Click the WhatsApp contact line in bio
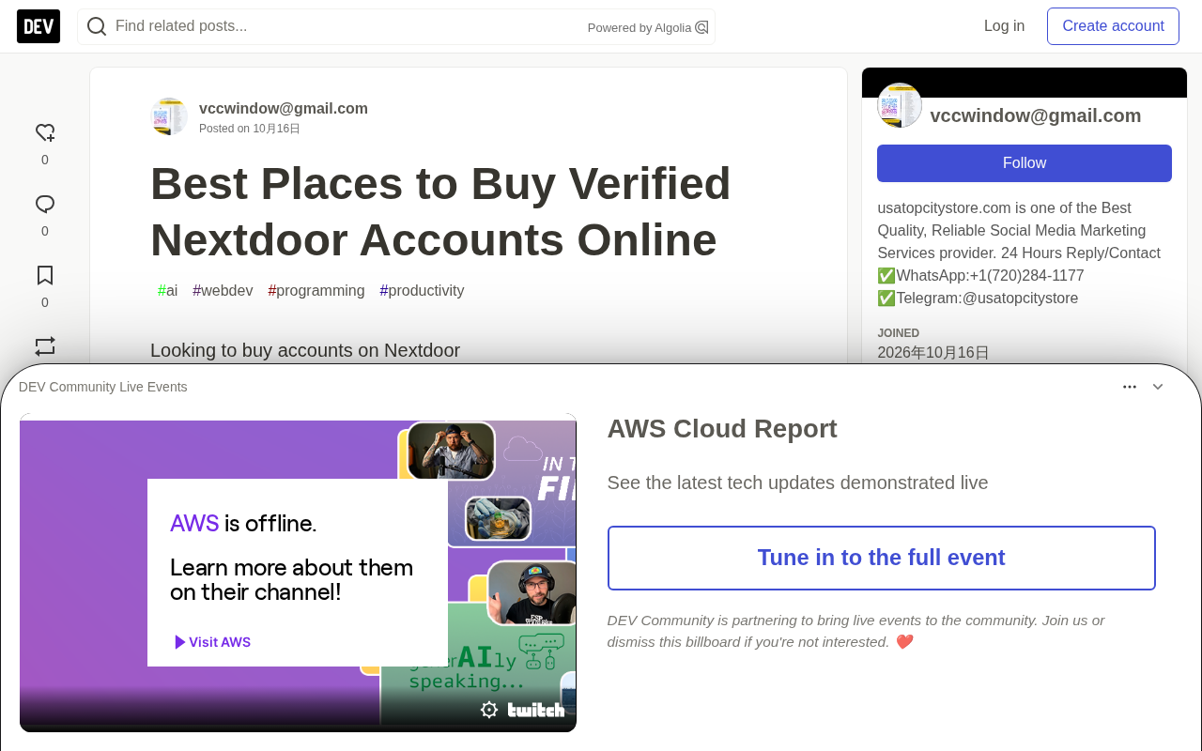This screenshot has width=1202, height=751. [x=980, y=276]
